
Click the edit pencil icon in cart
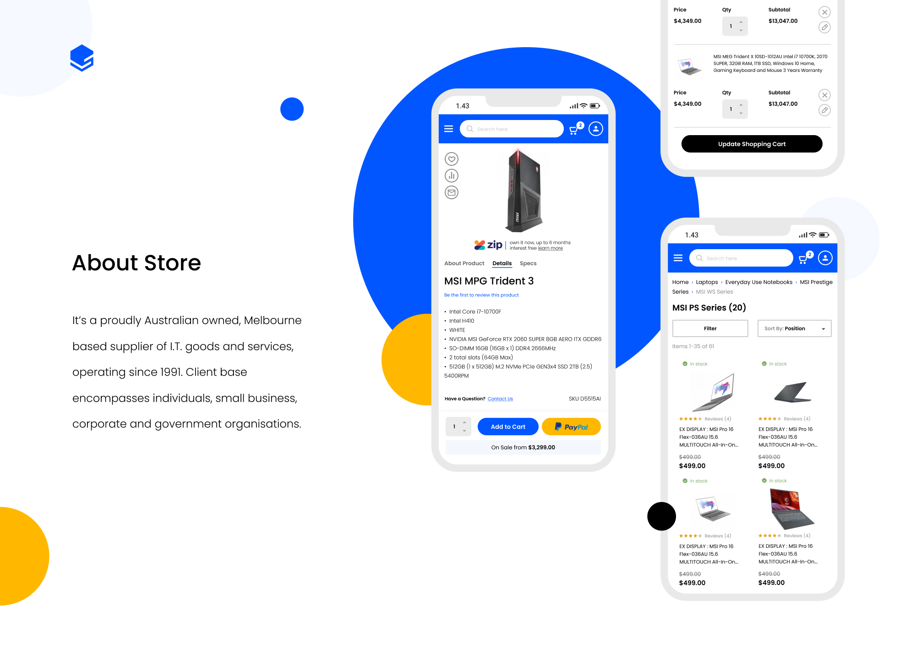[x=824, y=27]
